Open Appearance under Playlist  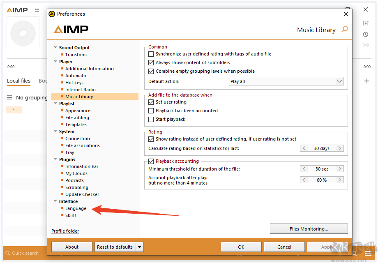point(78,111)
